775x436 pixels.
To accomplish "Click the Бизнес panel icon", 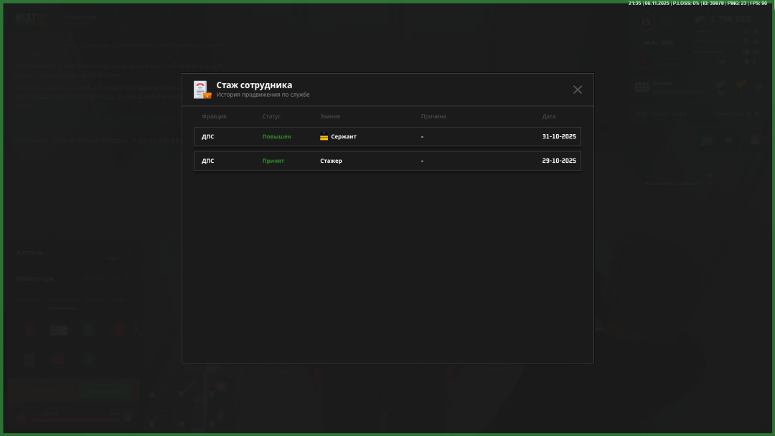I will coord(642,87).
